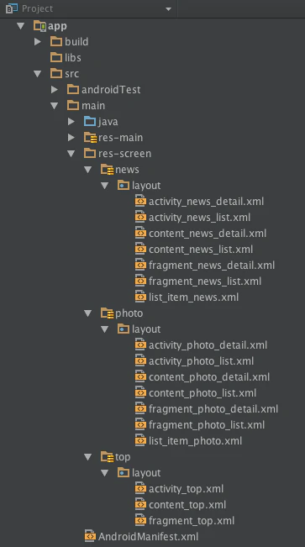
Task: Click the photo resource folder icon
Action: click(107, 313)
